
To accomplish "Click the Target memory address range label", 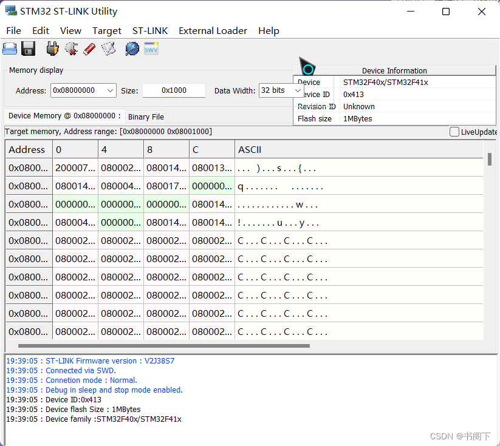I will 108,132.
